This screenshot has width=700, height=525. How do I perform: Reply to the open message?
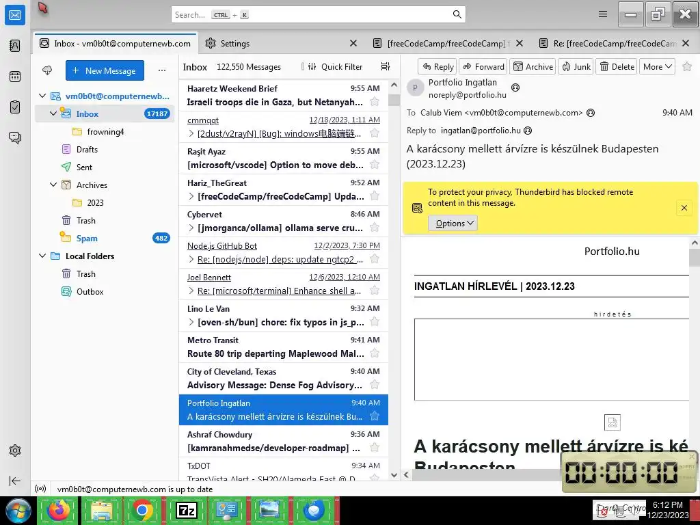tap(437, 66)
